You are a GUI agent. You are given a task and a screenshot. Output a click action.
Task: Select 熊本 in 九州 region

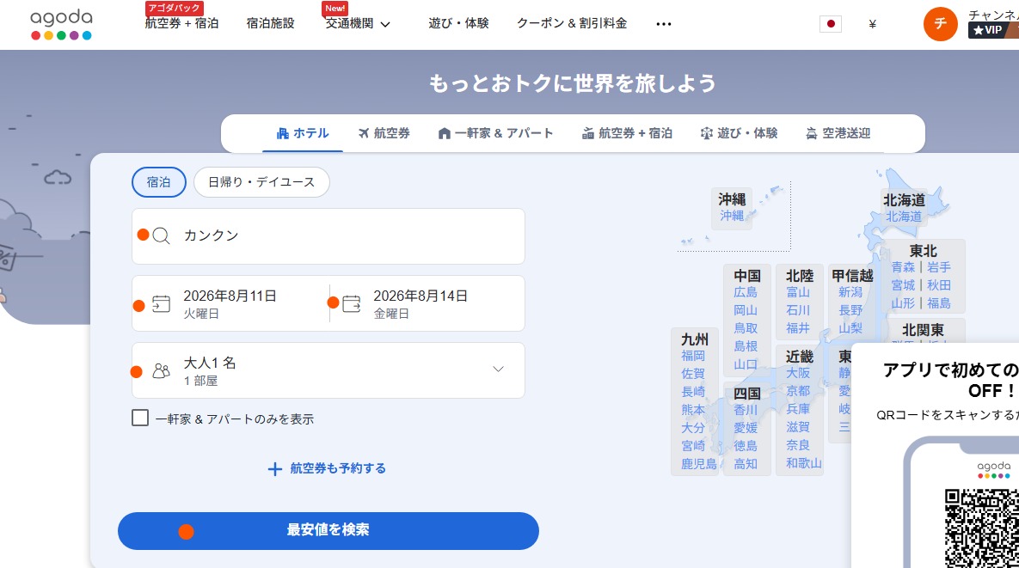coord(693,410)
